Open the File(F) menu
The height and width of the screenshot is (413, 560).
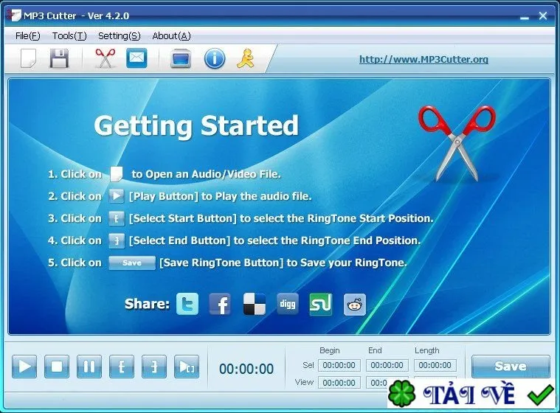click(27, 36)
